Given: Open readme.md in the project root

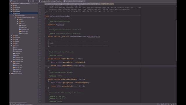Looking at the screenshot, I should pyautogui.click(x=18, y=69).
